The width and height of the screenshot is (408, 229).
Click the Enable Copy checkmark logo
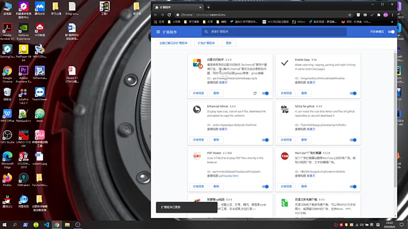pyautogui.click(x=285, y=63)
